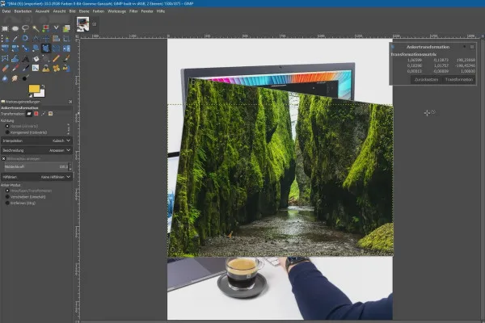Click the white background color swatch

click(x=42, y=93)
